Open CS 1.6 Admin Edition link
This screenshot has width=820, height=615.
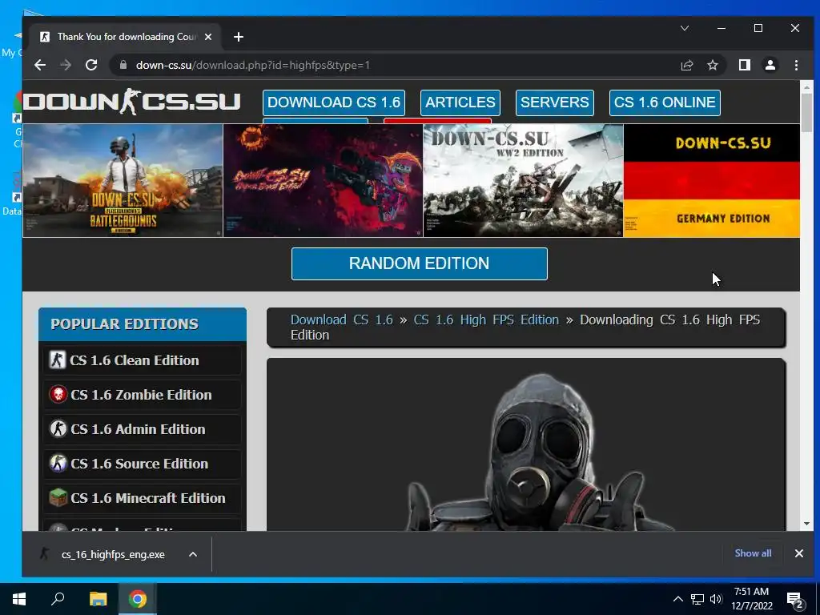click(138, 429)
